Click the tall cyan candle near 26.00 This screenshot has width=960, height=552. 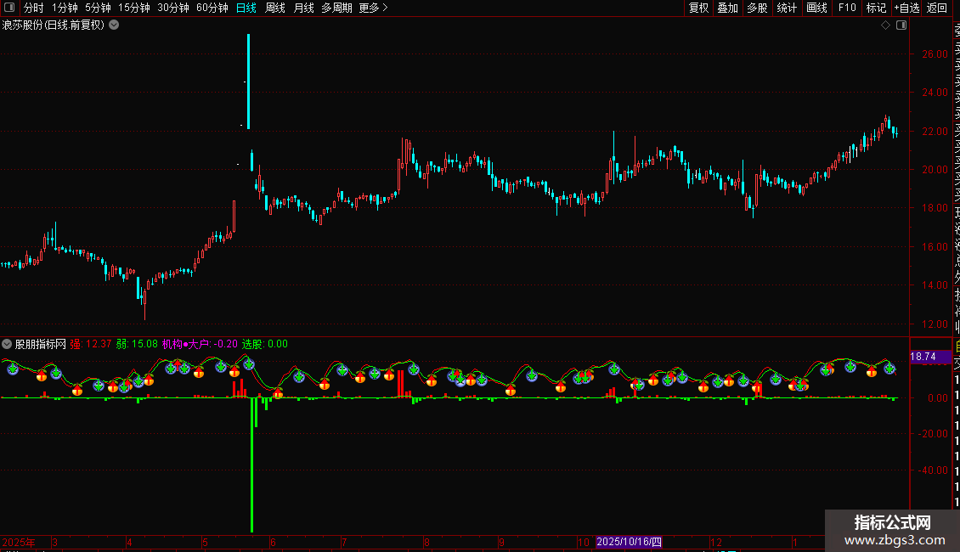click(x=249, y=82)
